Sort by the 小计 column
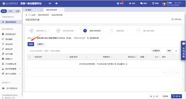 point(154,57)
